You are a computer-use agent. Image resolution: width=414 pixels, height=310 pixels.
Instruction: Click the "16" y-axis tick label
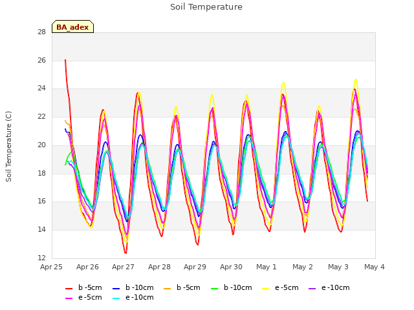coord(41,201)
